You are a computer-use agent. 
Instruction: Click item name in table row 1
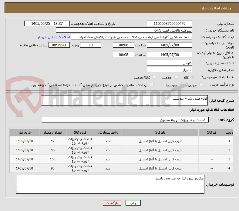pyautogui.click(x=160, y=141)
